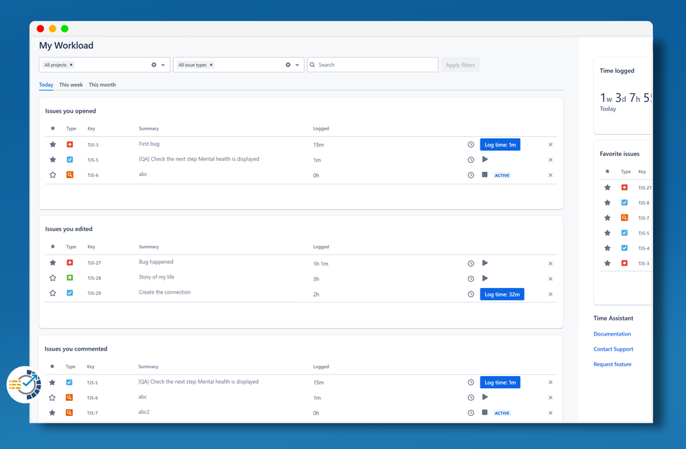
Task: Open Request feature link
Action: (612, 364)
